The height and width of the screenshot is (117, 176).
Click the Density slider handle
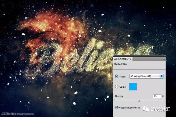coord(139,101)
